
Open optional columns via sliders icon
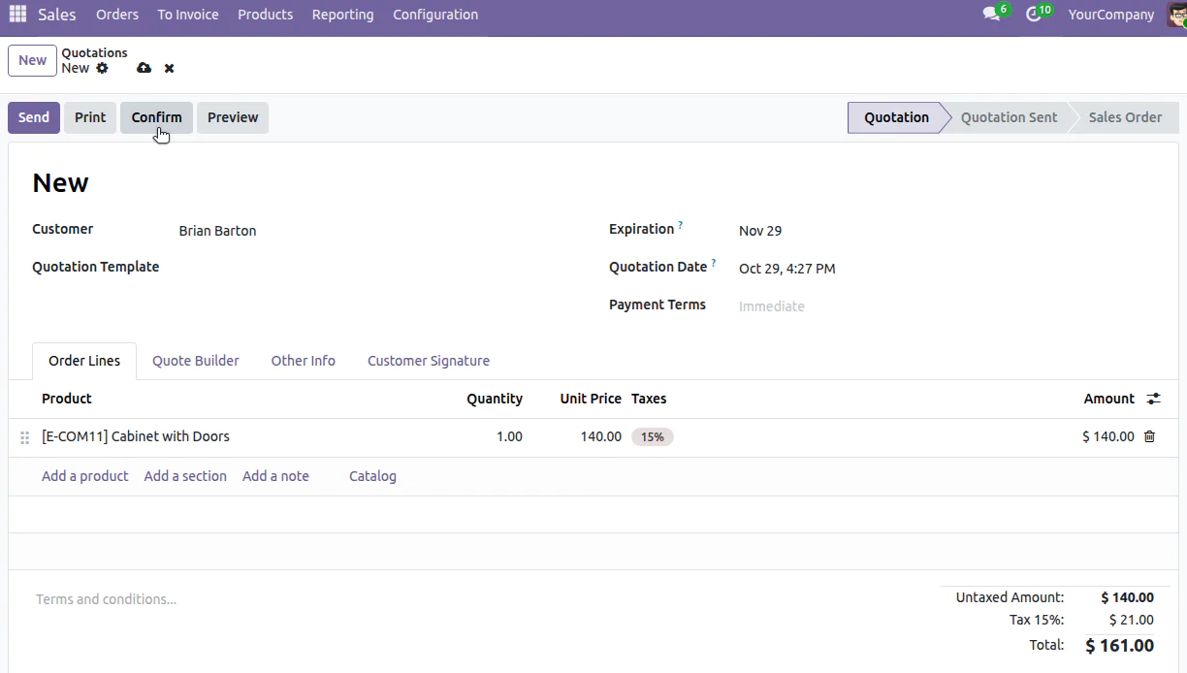pos(1153,399)
